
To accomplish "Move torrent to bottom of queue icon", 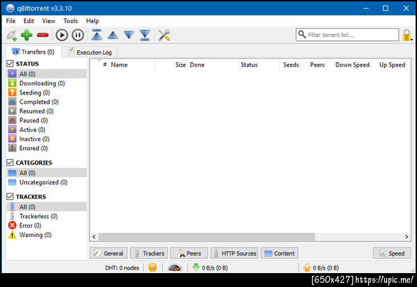I will [x=145, y=35].
